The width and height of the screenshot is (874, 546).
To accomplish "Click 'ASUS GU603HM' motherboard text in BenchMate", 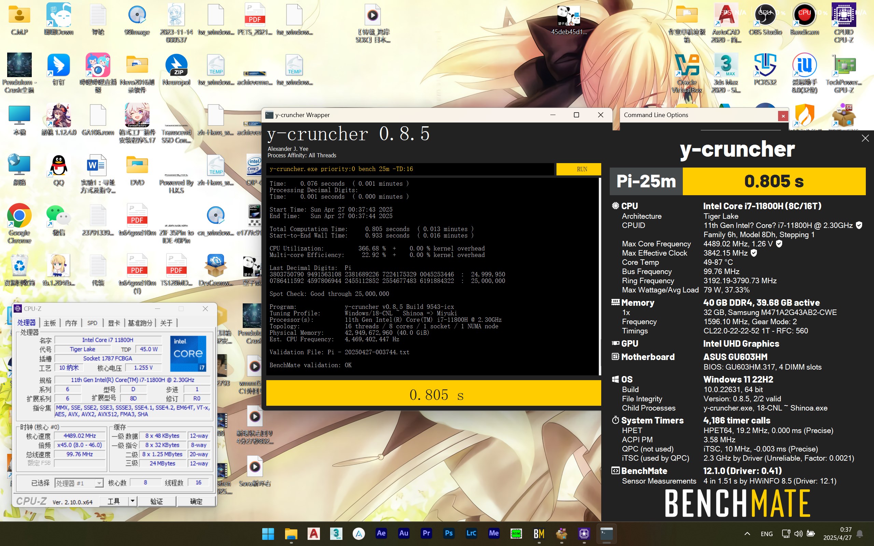I will (735, 357).
